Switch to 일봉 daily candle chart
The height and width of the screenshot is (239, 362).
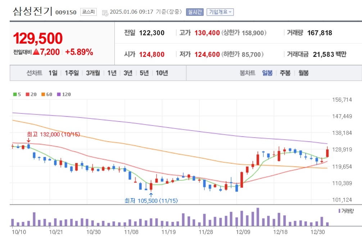tap(267, 73)
